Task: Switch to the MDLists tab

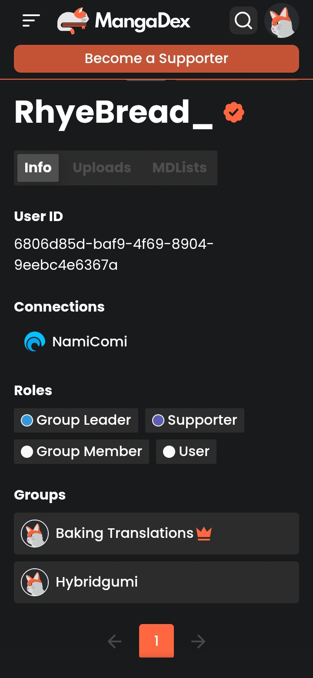Action: pyautogui.click(x=180, y=168)
